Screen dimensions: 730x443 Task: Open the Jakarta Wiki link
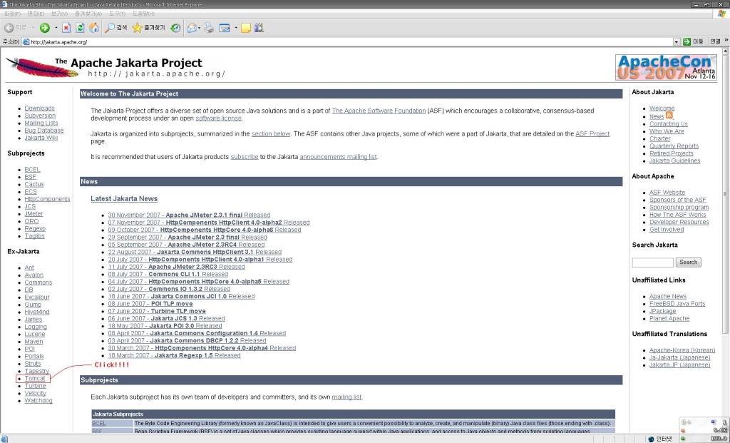[41, 138]
